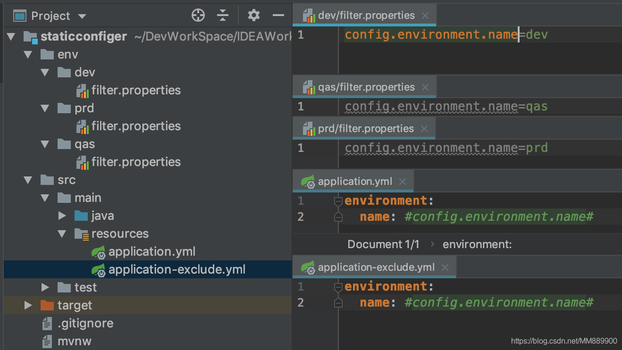Click 'environment:' breadcrumb in application.yml

tap(477, 244)
